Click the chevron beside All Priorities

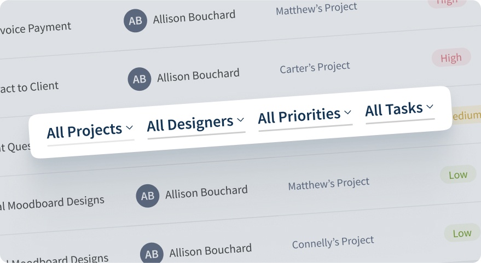tap(347, 113)
